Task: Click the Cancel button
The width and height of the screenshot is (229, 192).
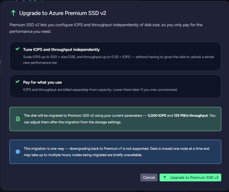Action: click(149, 177)
